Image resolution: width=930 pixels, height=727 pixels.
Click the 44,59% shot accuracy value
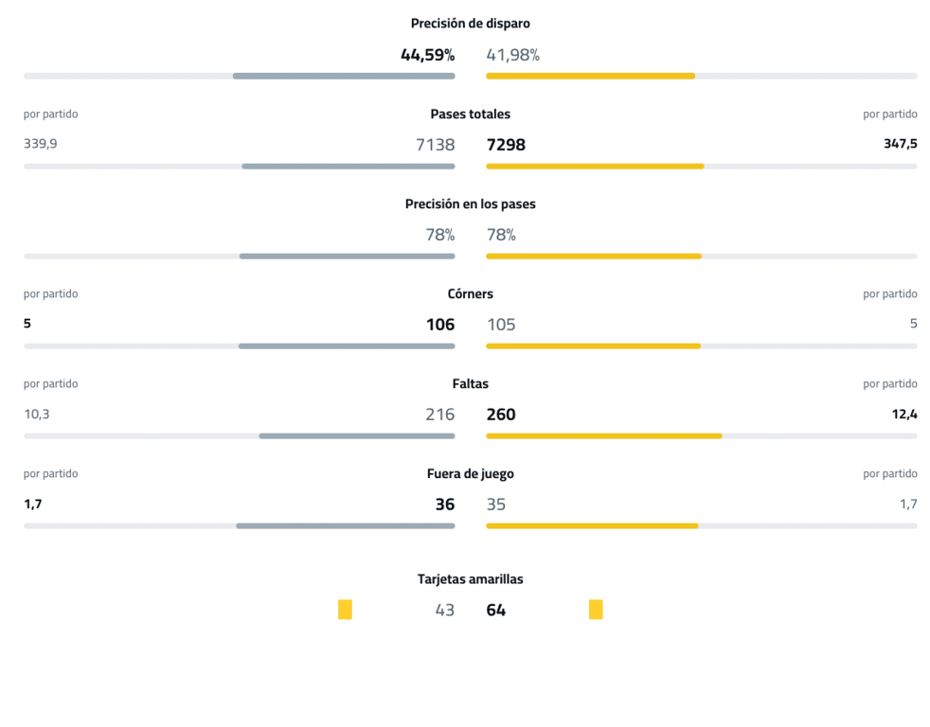427,55
